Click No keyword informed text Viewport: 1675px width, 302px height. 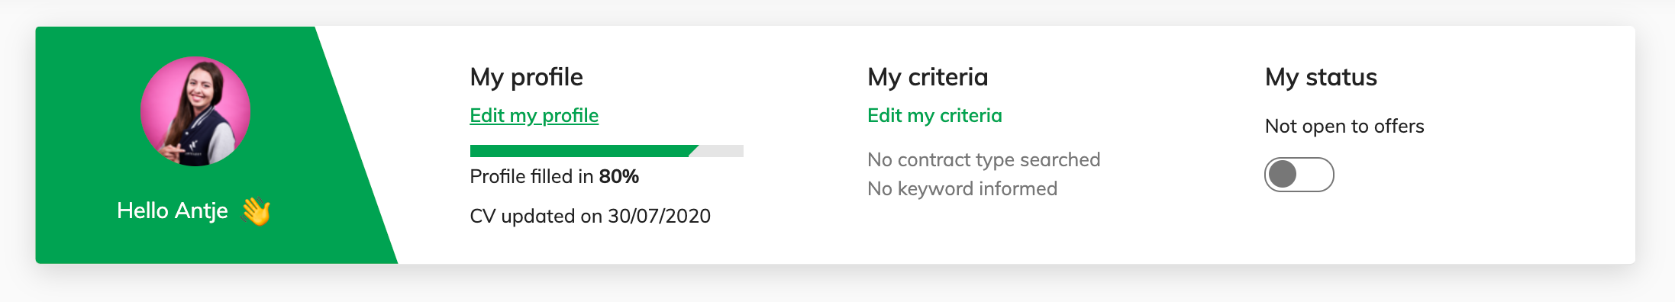(962, 188)
